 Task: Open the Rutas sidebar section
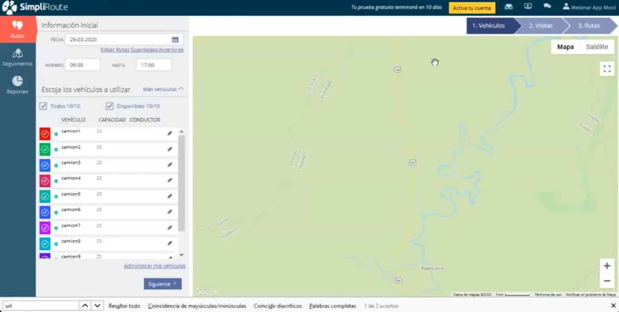[x=18, y=30]
